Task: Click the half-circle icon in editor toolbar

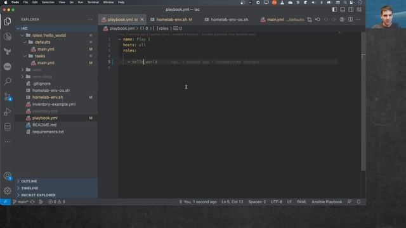Action: click(x=342, y=20)
